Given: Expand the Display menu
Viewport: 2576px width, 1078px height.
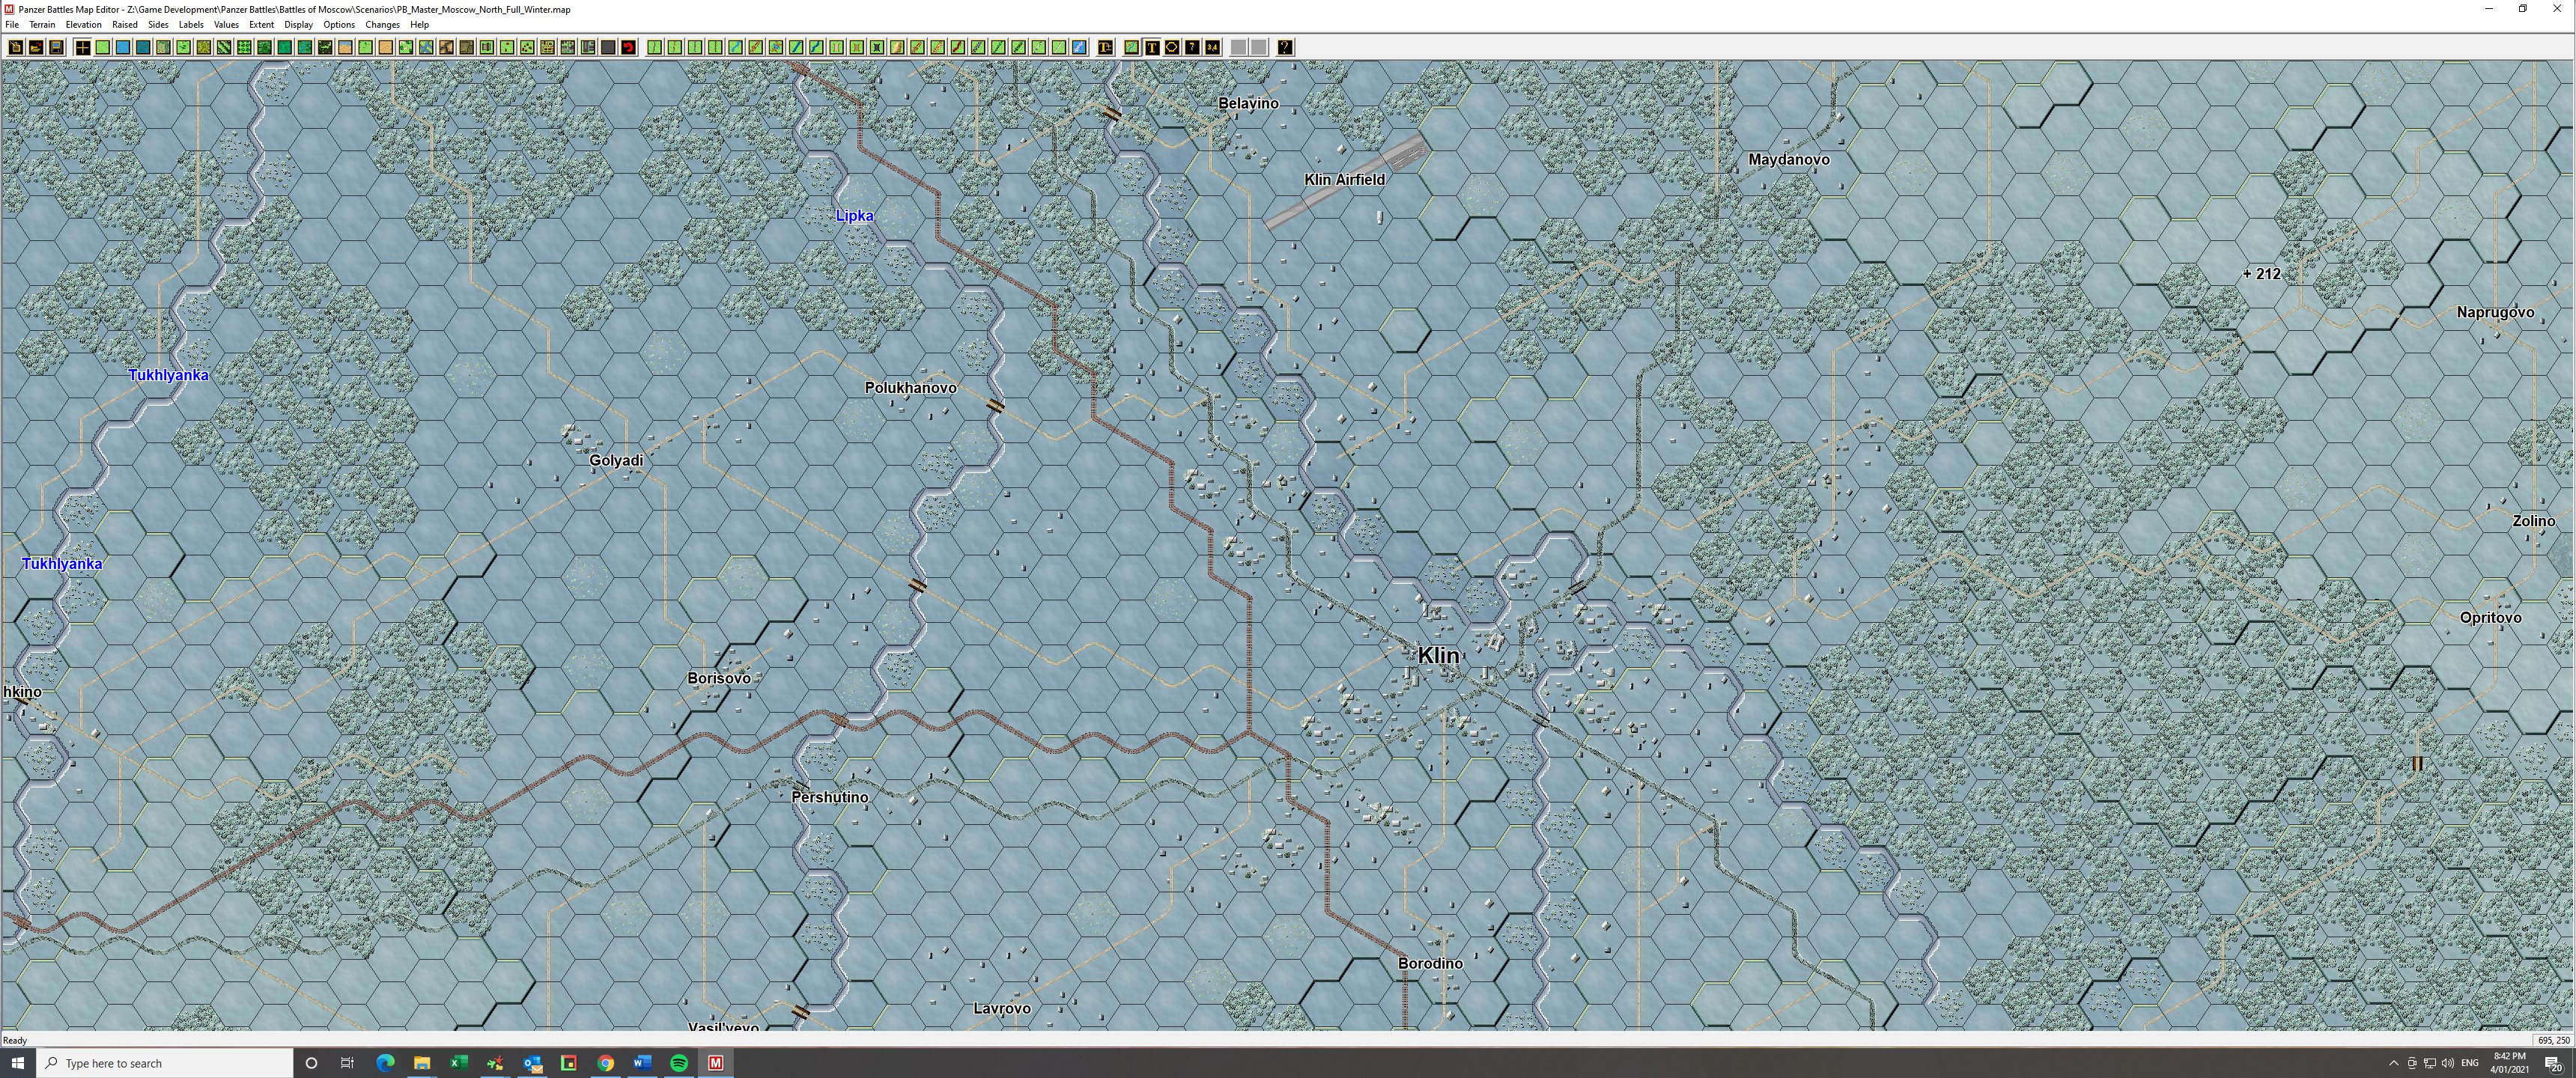Looking at the screenshot, I should tap(298, 24).
